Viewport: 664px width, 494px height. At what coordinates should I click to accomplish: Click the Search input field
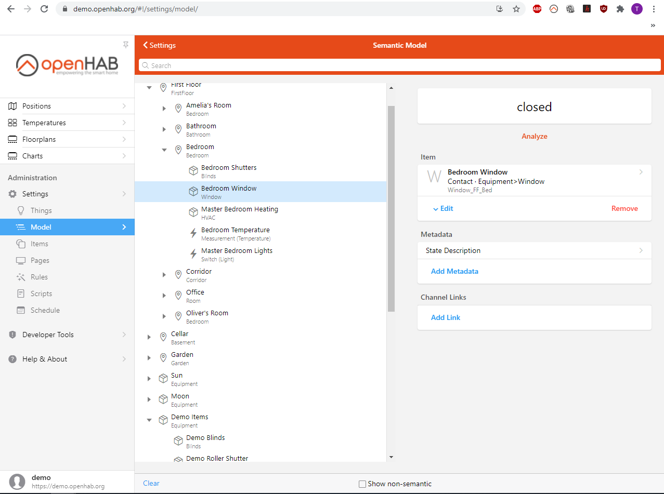[399, 65]
